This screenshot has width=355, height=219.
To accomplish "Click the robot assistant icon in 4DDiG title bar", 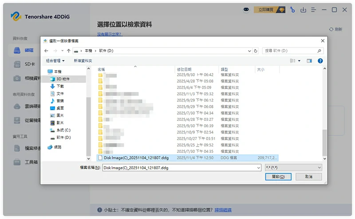I will click(x=246, y=10).
